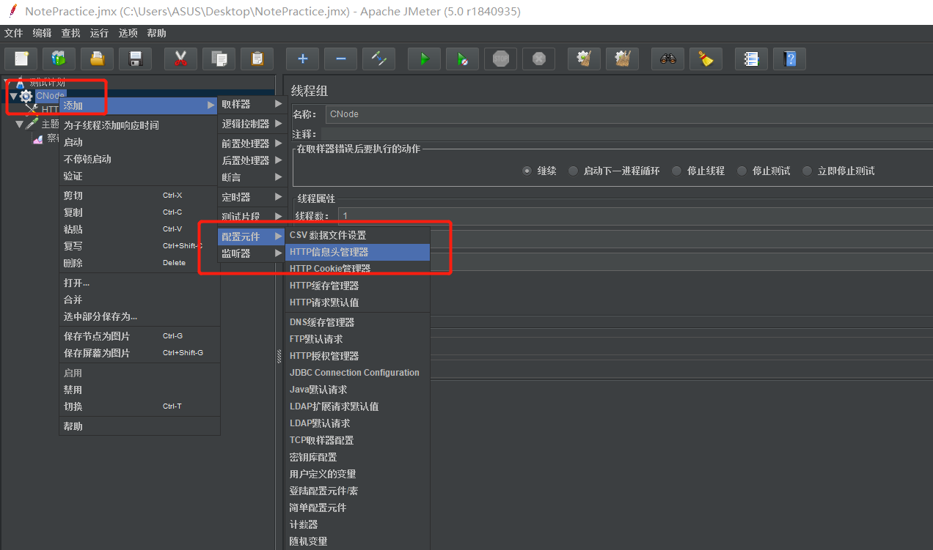The width and height of the screenshot is (933, 550).
Task: Open the 编辑 menu
Action: 43,33
